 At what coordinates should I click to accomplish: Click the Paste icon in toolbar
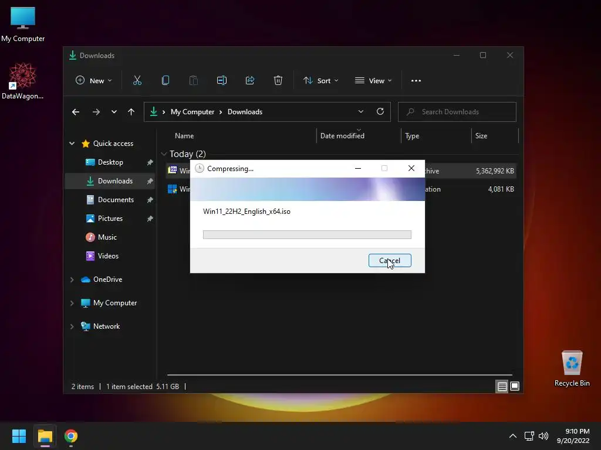pyautogui.click(x=194, y=80)
